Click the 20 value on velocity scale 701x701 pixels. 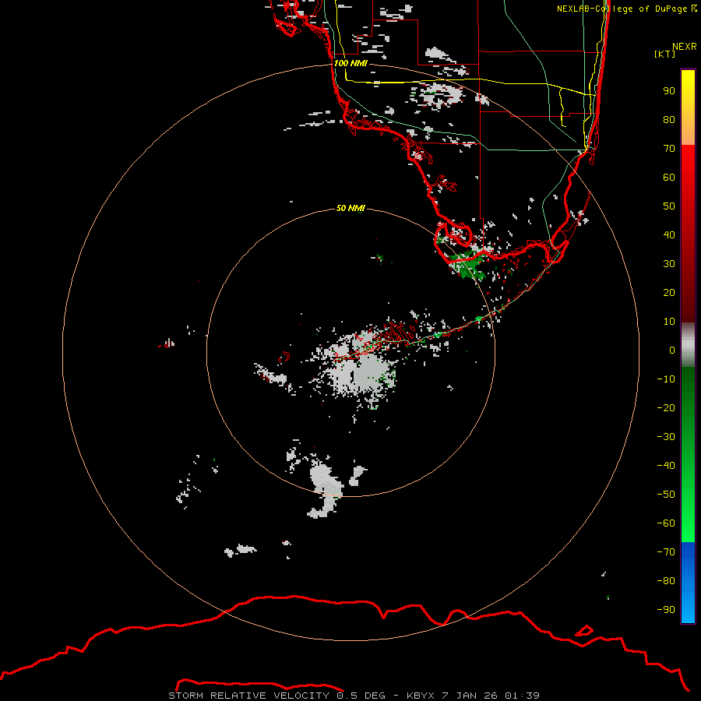click(x=669, y=292)
